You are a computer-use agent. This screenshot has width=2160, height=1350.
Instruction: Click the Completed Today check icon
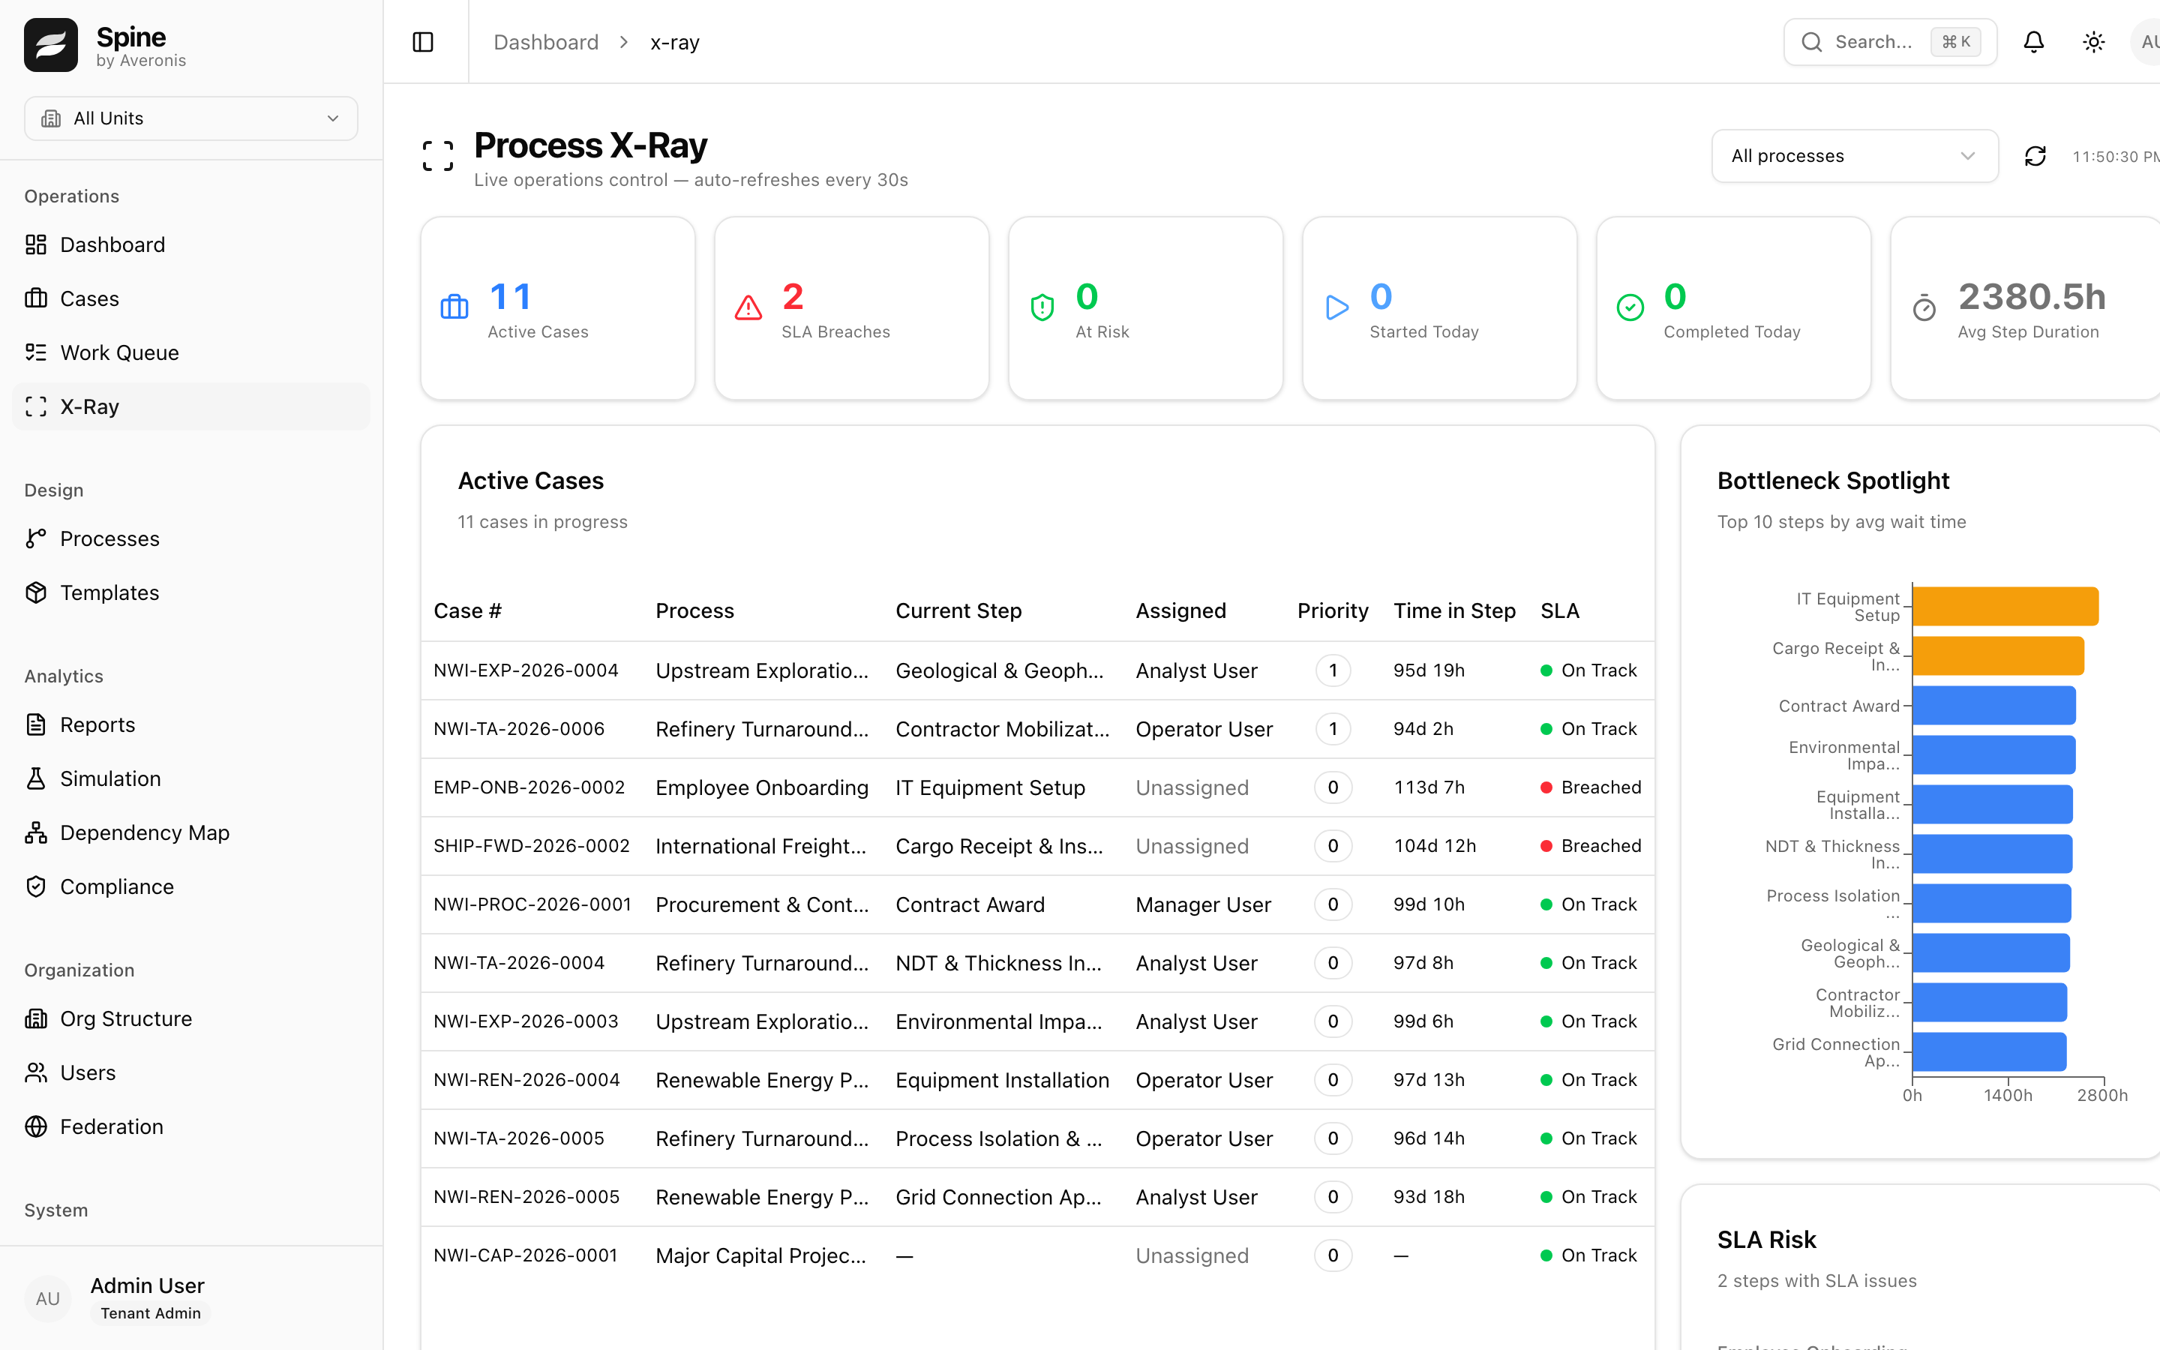point(1630,308)
